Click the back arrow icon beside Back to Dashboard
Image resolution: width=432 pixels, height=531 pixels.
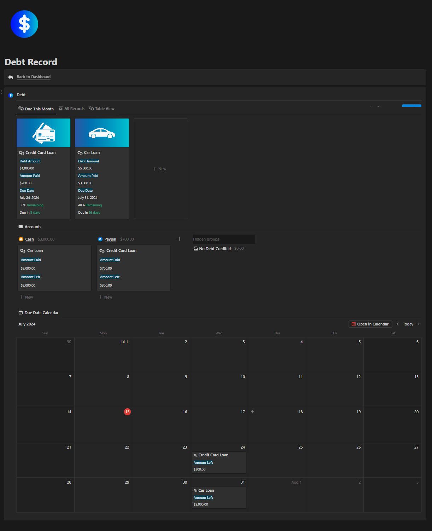[x=11, y=77]
